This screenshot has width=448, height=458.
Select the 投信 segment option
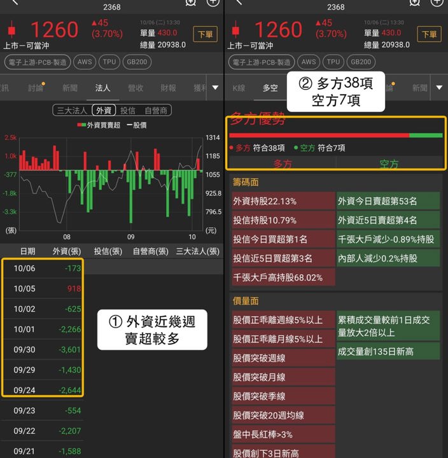click(128, 111)
